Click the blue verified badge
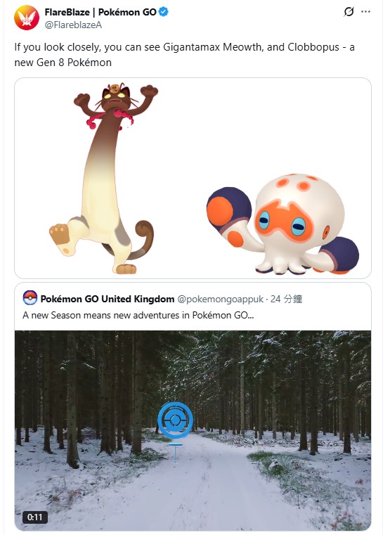The width and height of the screenshot is (383, 535). (x=164, y=12)
